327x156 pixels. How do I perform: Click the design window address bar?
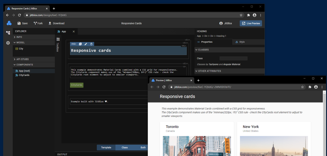click(133, 15)
